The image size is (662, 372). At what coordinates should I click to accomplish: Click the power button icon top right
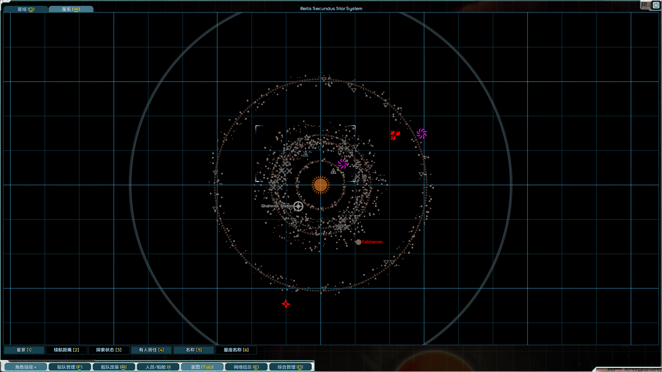[x=656, y=5]
